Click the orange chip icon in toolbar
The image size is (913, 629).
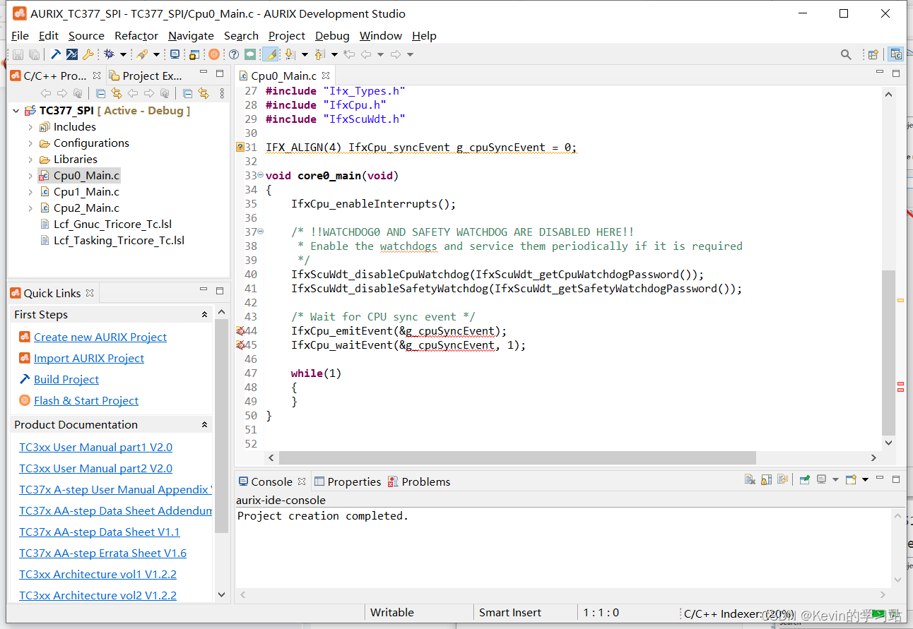pyautogui.click(x=213, y=54)
